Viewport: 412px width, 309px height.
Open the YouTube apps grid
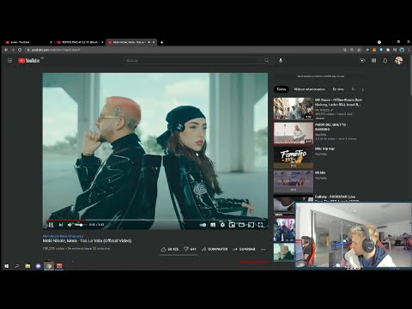pyautogui.click(x=373, y=60)
